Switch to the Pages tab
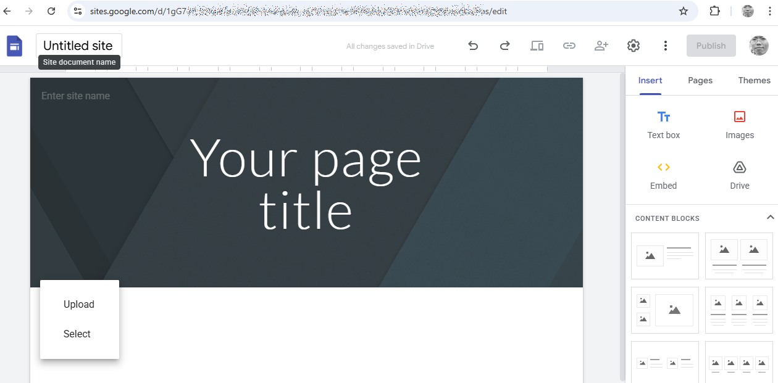 [700, 80]
